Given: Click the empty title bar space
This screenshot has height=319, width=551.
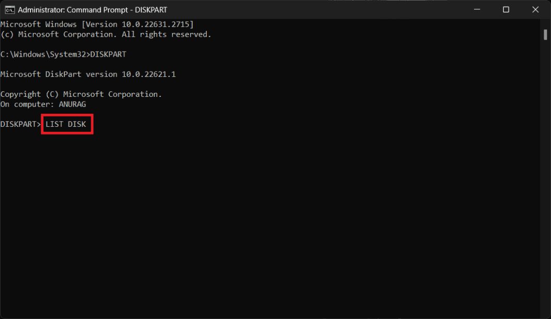Looking at the screenshot, I should 310,10.
